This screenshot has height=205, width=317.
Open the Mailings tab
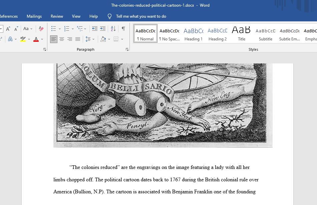pos(34,16)
